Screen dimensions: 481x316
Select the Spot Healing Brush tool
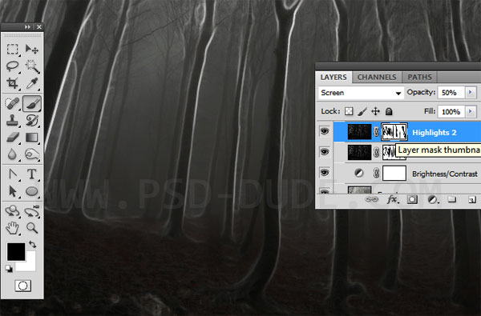point(12,103)
